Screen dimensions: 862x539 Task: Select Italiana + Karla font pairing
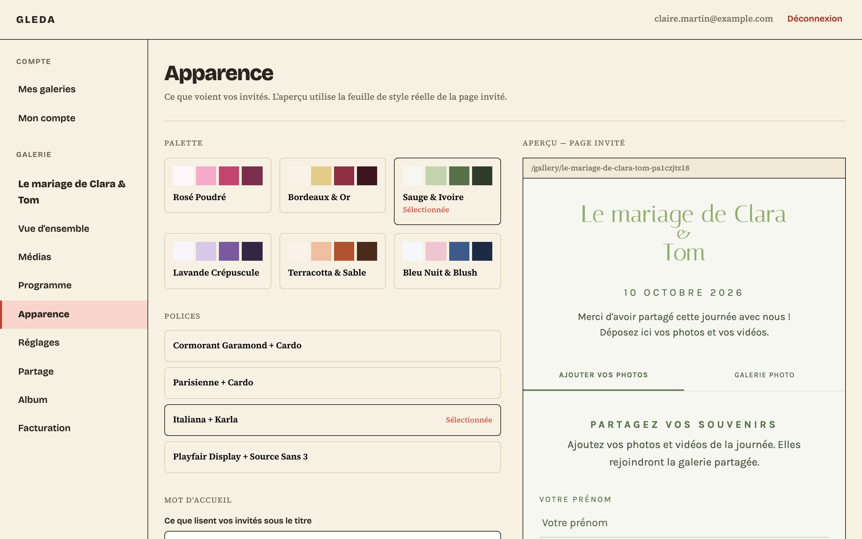click(332, 420)
